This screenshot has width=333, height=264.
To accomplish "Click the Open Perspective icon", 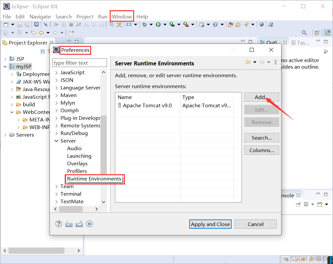I will [317, 33].
